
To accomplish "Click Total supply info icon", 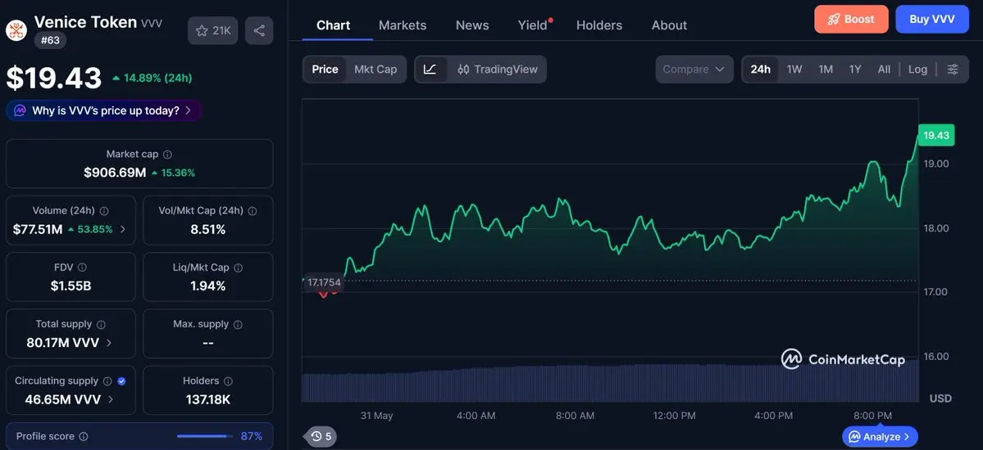I will tap(101, 324).
